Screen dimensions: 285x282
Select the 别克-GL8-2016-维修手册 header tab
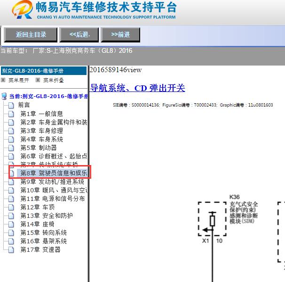coord(44,71)
